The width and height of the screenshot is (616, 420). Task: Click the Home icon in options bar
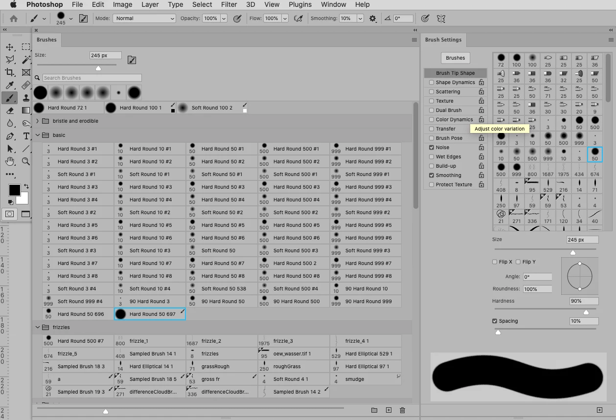pos(14,18)
